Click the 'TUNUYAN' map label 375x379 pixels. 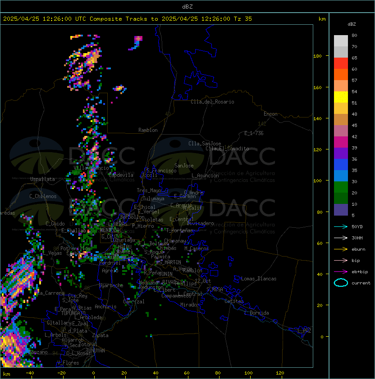pyautogui.click(x=96, y=351)
